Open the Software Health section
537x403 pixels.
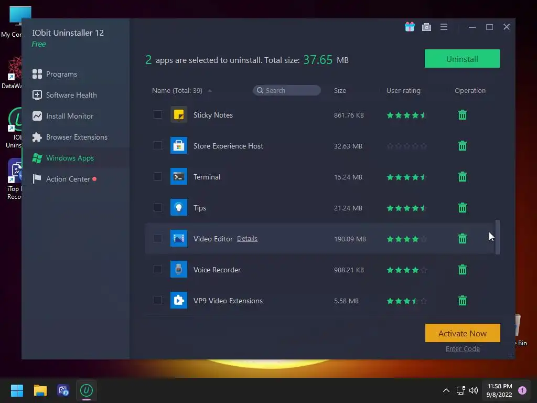coord(76,95)
